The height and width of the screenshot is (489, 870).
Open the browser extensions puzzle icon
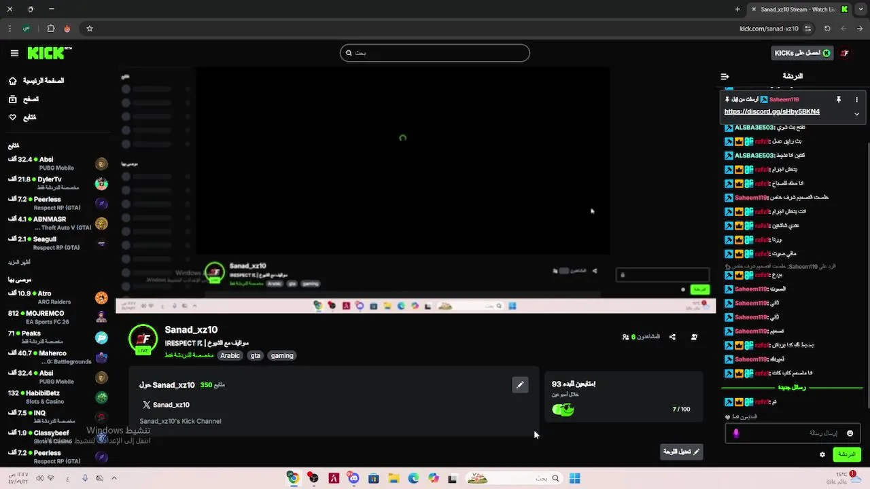pyautogui.click(x=51, y=29)
